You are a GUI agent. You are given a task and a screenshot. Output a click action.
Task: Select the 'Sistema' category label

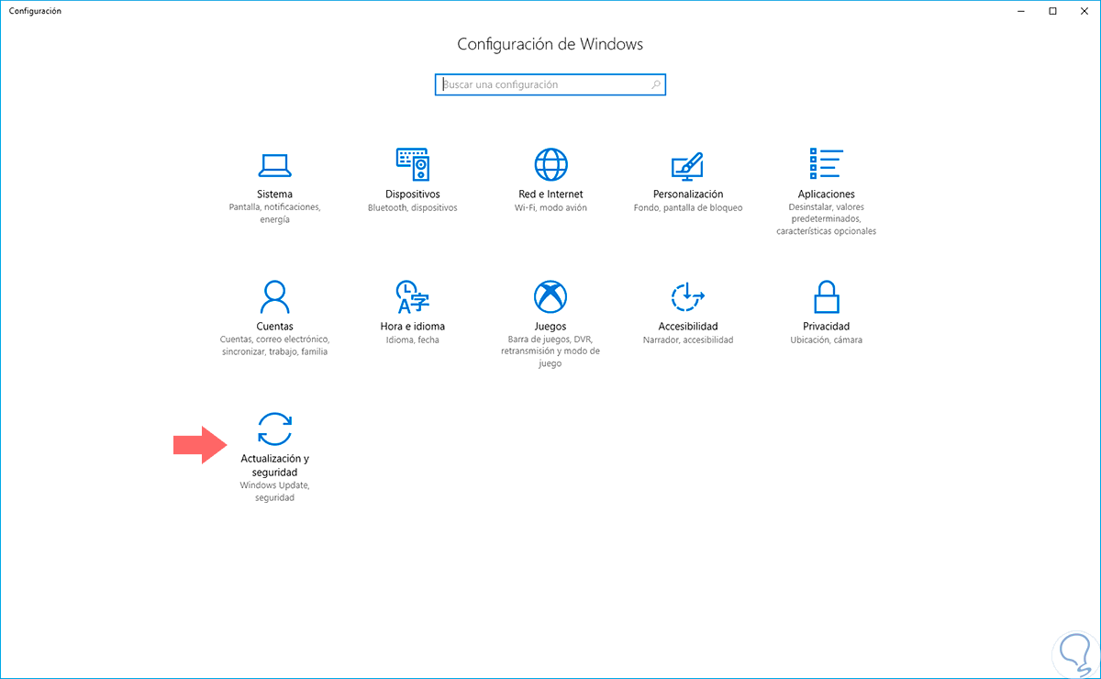tap(275, 195)
